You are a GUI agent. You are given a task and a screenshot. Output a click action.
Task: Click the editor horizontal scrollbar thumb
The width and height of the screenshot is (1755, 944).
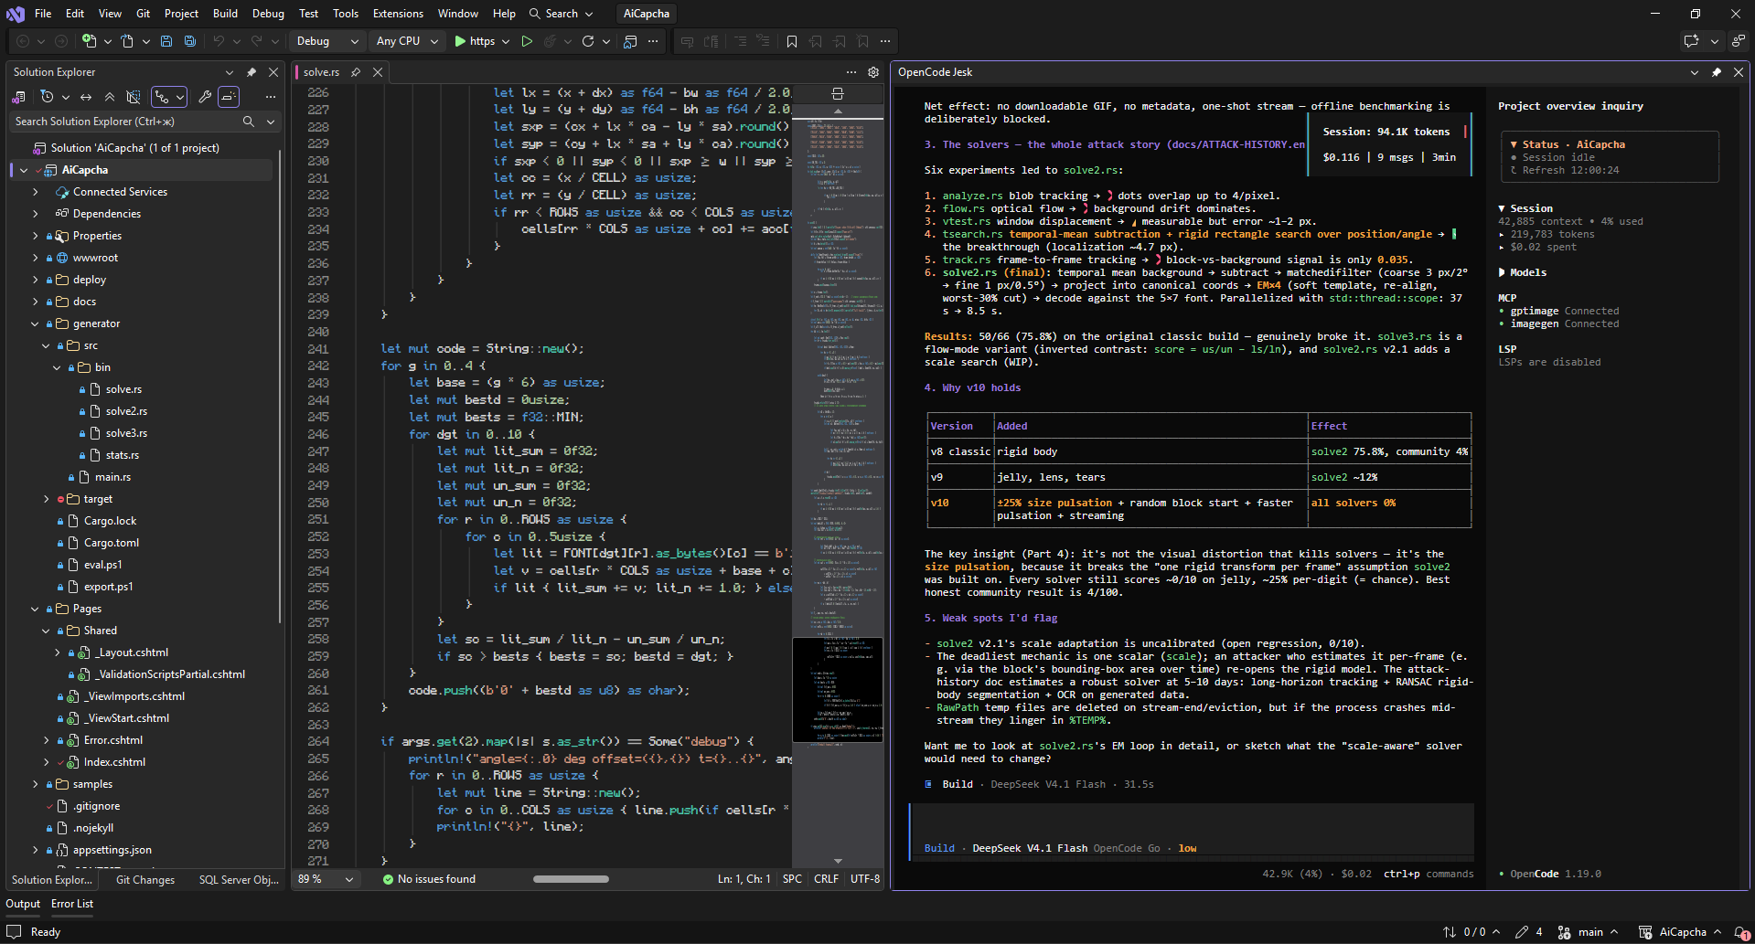[571, 879]
